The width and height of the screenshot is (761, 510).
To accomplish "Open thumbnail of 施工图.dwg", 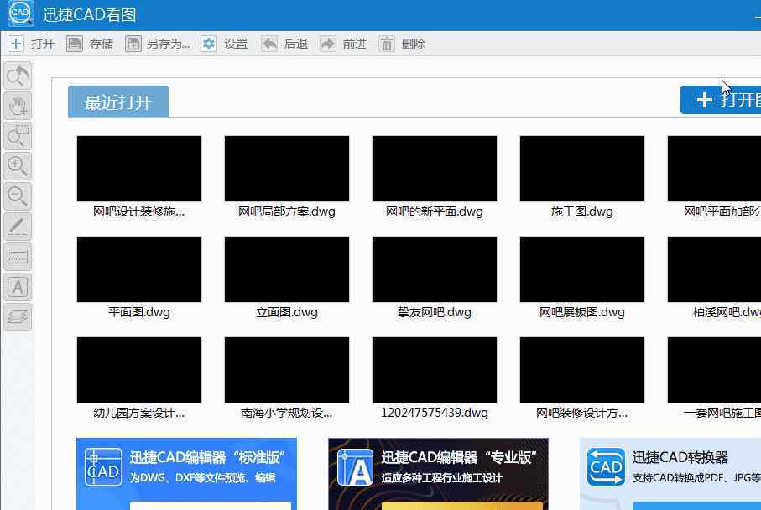I will click(582, 169).
